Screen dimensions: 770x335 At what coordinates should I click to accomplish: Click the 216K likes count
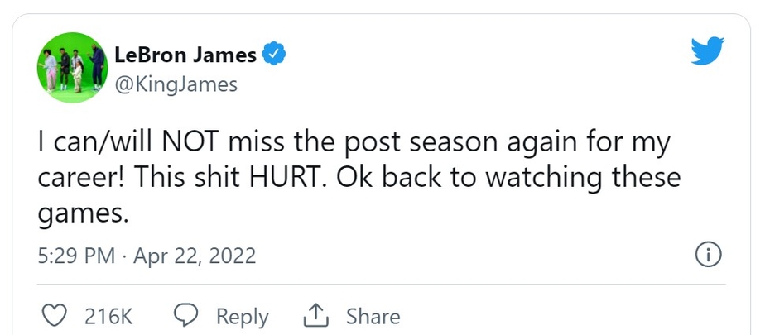(109, 316)
